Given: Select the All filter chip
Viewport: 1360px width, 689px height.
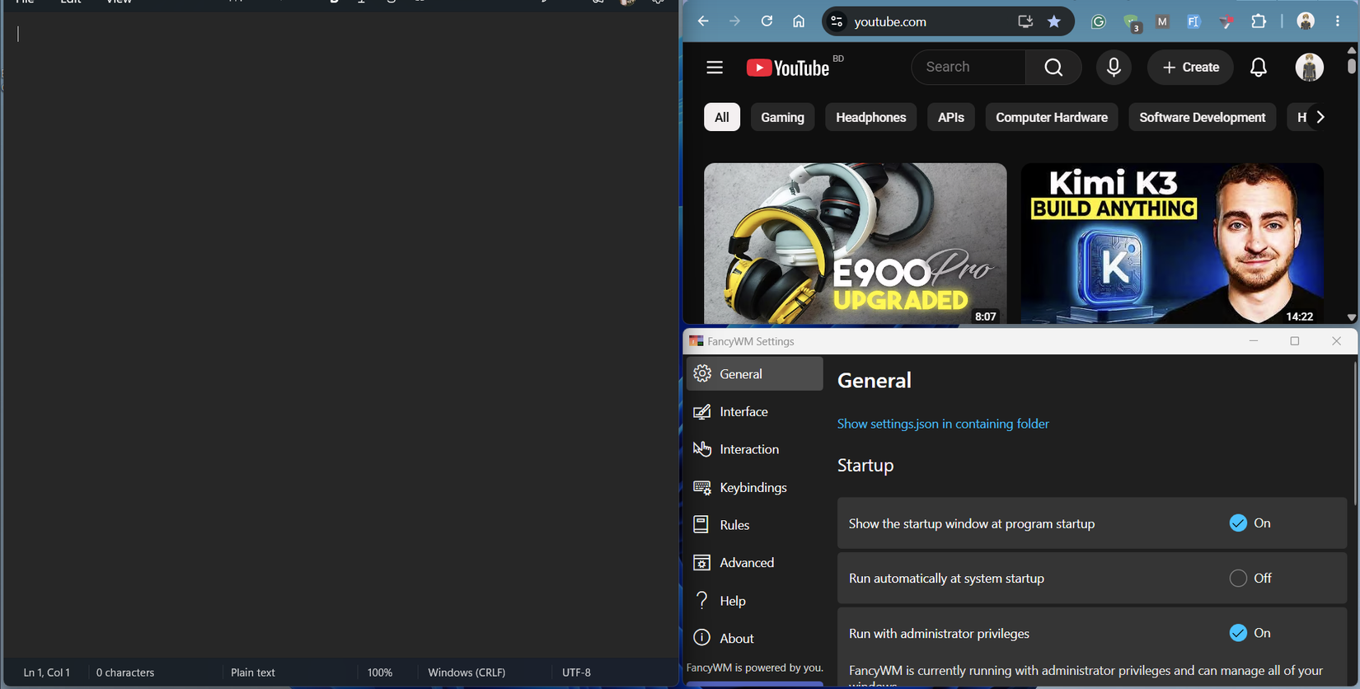Looking at the screenshot, I should 722,118.
